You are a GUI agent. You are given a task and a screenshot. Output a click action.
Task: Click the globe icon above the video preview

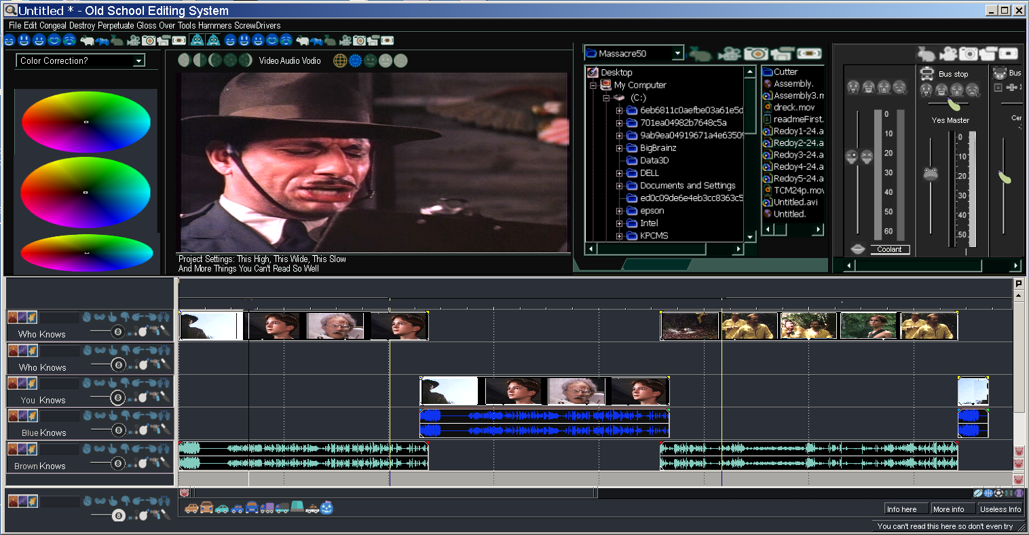coord(340,60)
